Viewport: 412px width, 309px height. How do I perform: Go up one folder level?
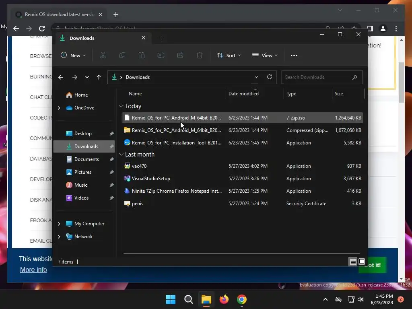[x=99, y=77]
